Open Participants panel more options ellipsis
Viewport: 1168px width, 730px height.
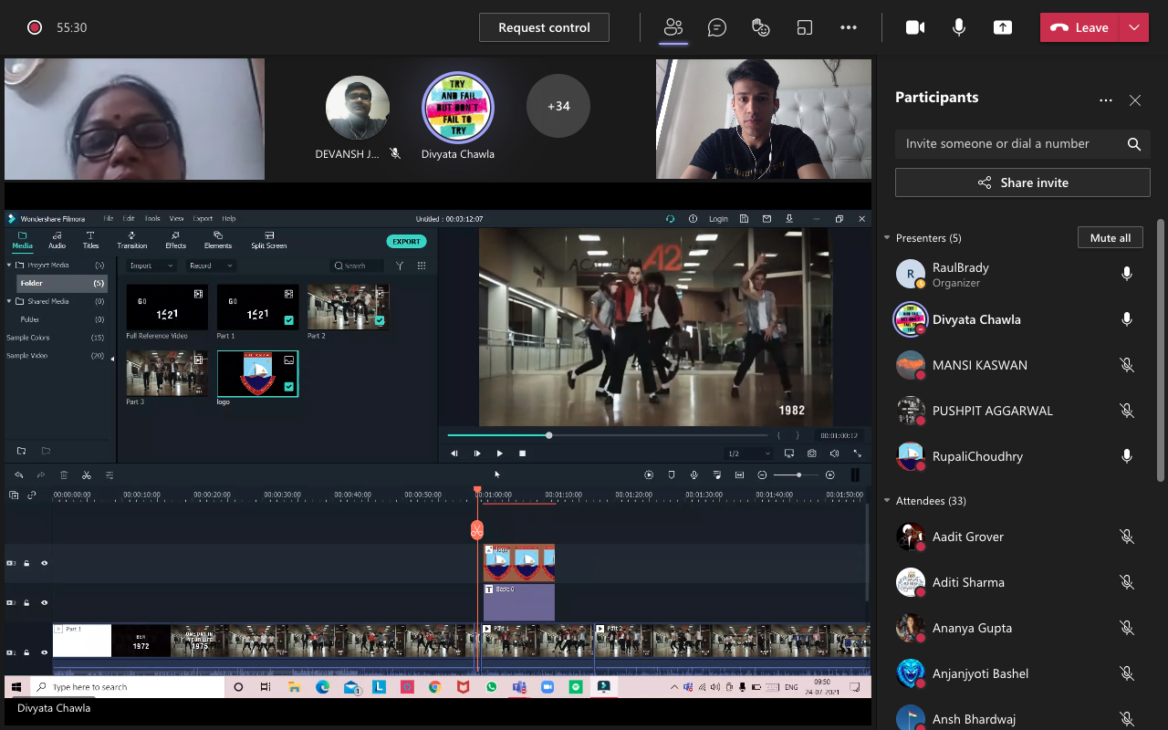(x=1106, y=100)
